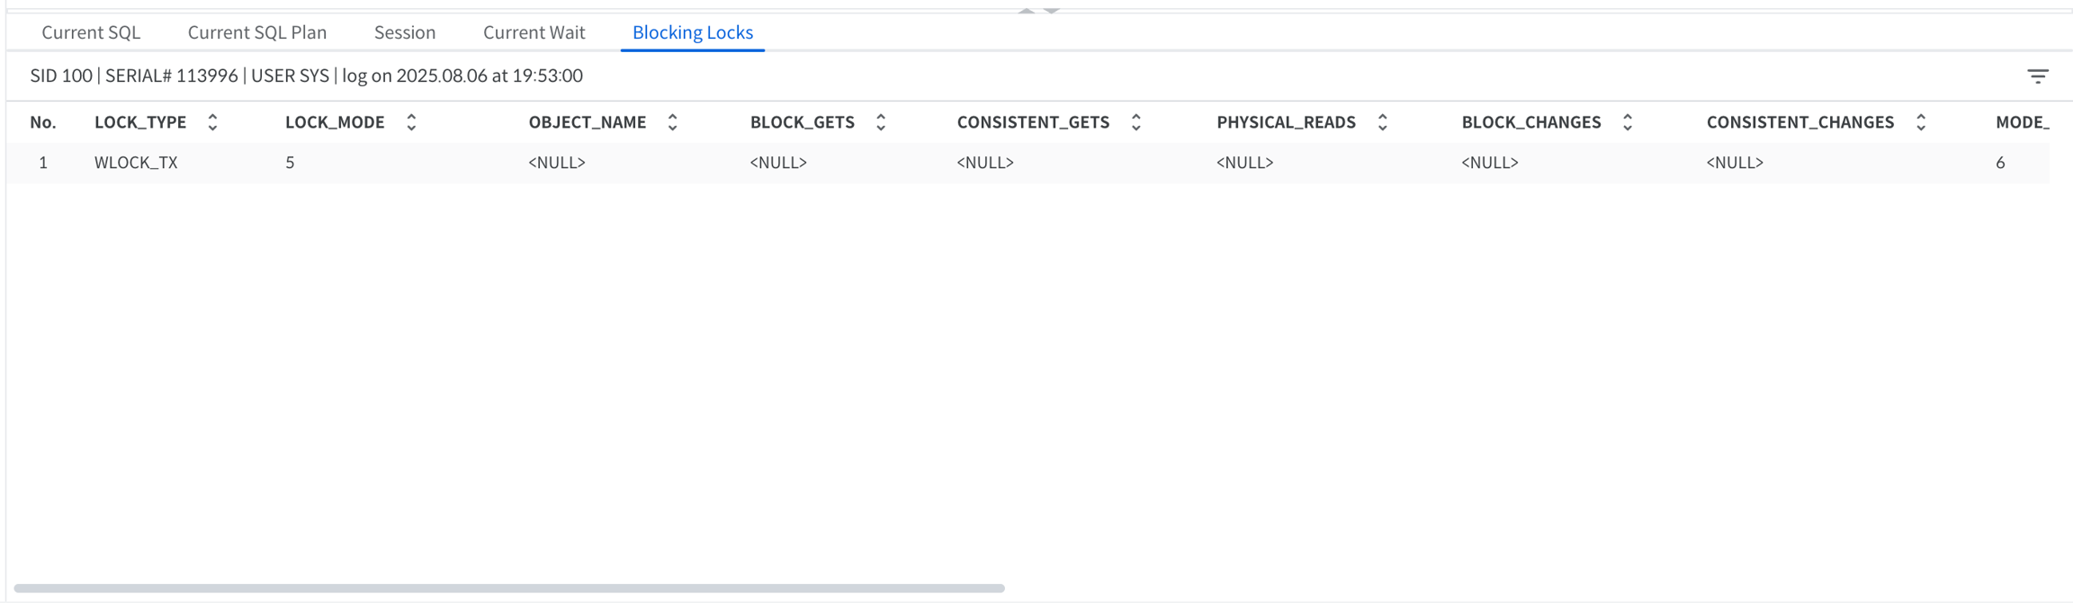Sort by LOCK_MODE column arrows
Screen dimensions: 2073x603
click(x=411, y=122)
